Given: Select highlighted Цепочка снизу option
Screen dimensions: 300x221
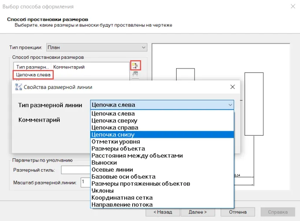Looking at the screenshot, I should coord(112,135).
